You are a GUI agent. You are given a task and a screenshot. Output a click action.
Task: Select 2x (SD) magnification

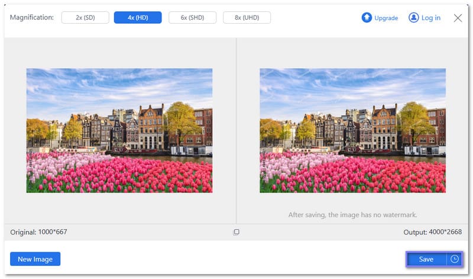(x=85, y=18)
